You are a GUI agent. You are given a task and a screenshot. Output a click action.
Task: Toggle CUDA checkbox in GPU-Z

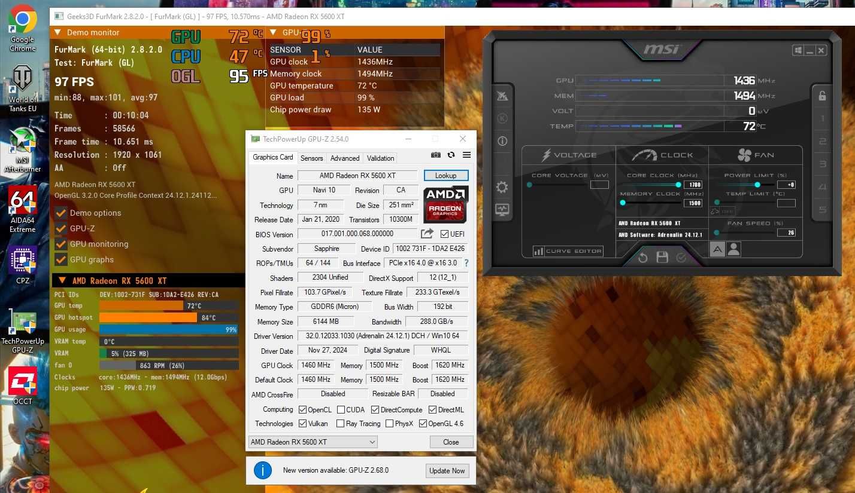coord(341,410)
